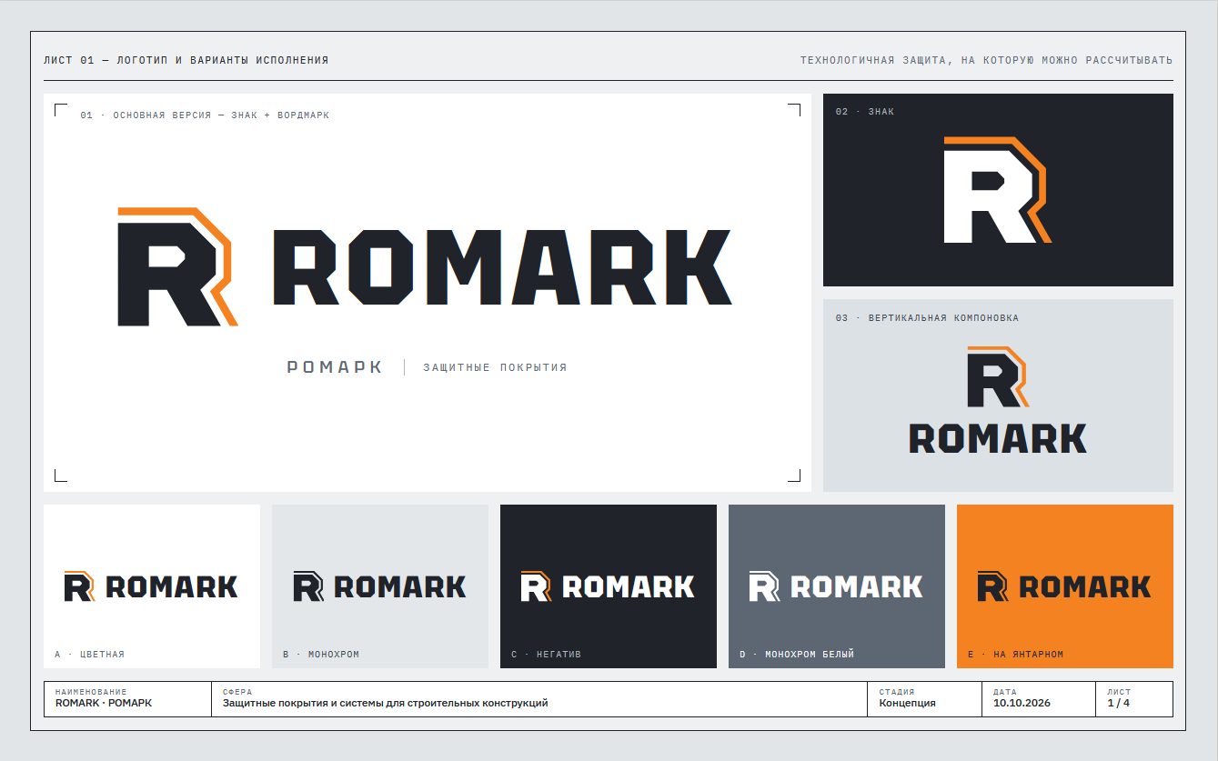Select the ROMARK wordmark in variant D Монохром белый

857,586
